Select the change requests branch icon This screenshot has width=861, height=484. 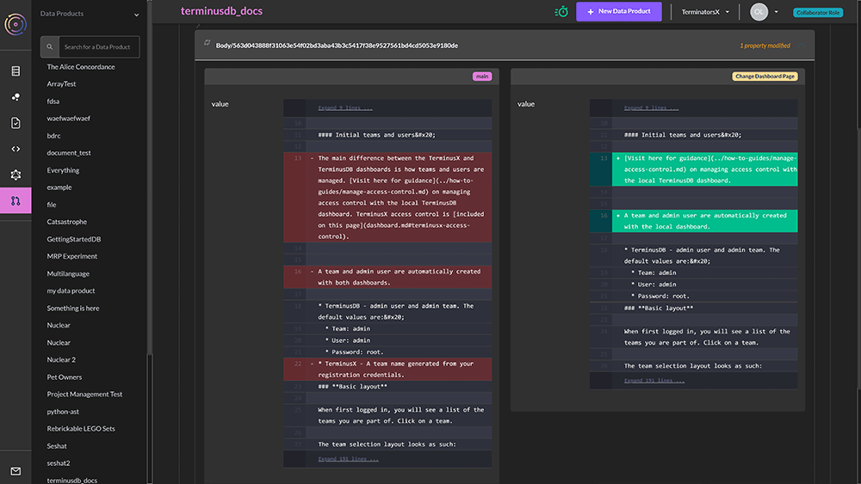click(15, 200)
